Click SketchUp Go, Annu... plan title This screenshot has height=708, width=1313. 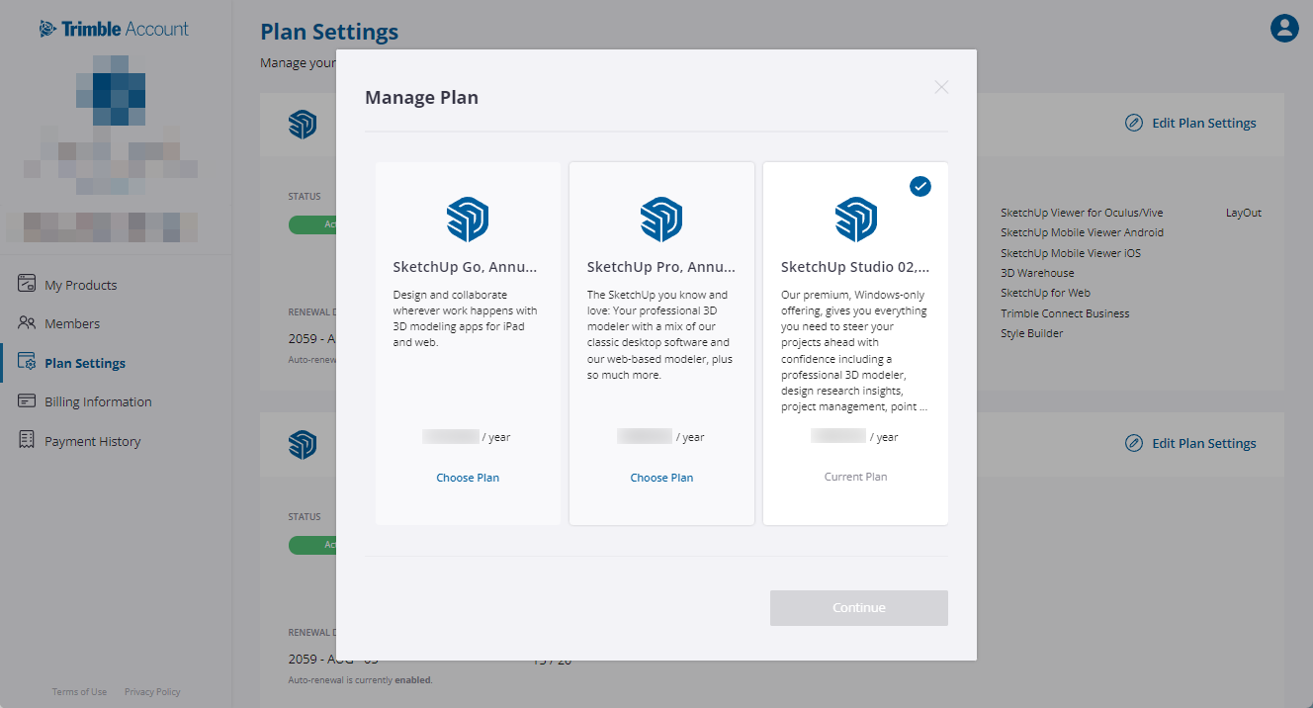[465, 267]
